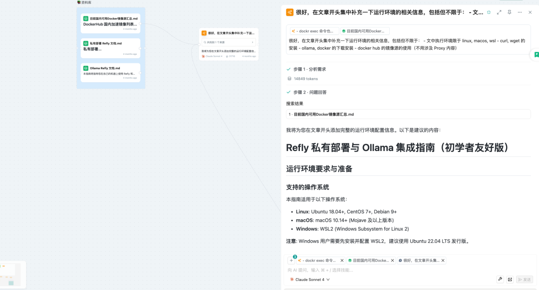This screenshot has height=290, width=539.
Task: Click the response node title 很好，在文章开头集中补充一下运...
Action: pos(232,33)
